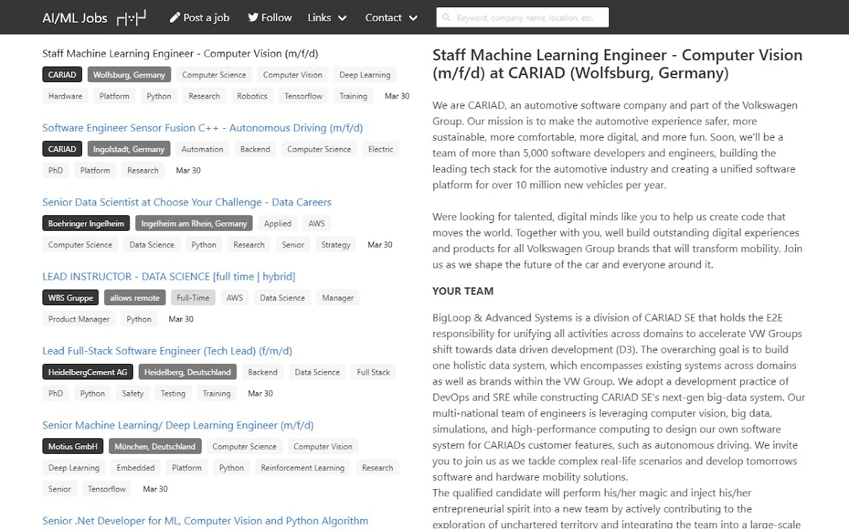The image size is (849, 531).
Task: Open the Contact dropdown menu
Action: pos(391,18)
